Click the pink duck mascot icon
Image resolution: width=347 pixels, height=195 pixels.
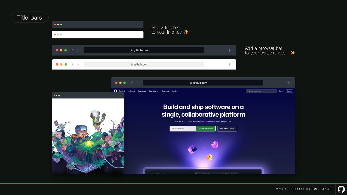point(215,144)
